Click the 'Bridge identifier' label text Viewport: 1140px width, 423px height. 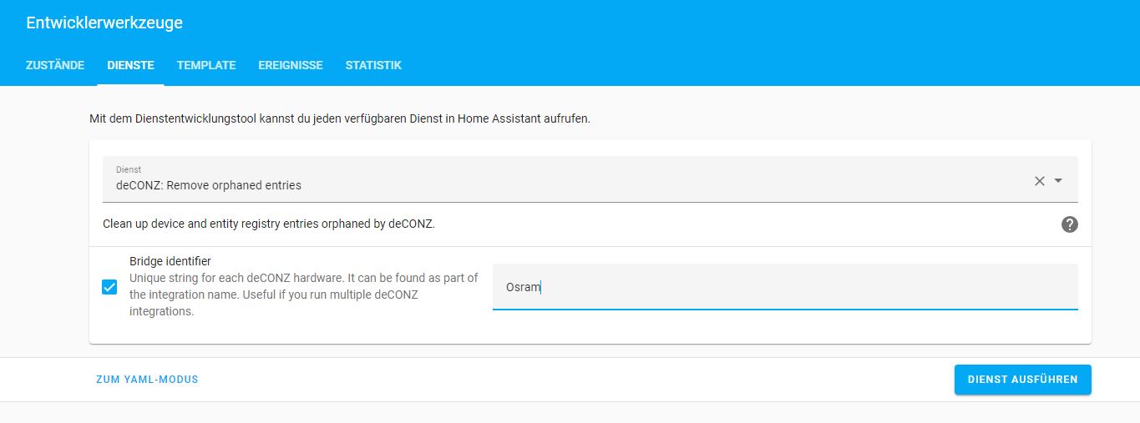pyautogui.click(x=170, y=261)
